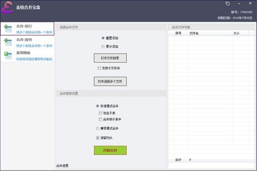Screen dimensions: 257x171
Task: Click the 账号: 17803309 account text
Action: tap(242, 12)
